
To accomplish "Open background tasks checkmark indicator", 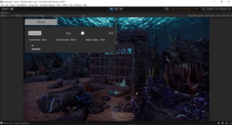I will pyautogui.click(x=230, y=123).
